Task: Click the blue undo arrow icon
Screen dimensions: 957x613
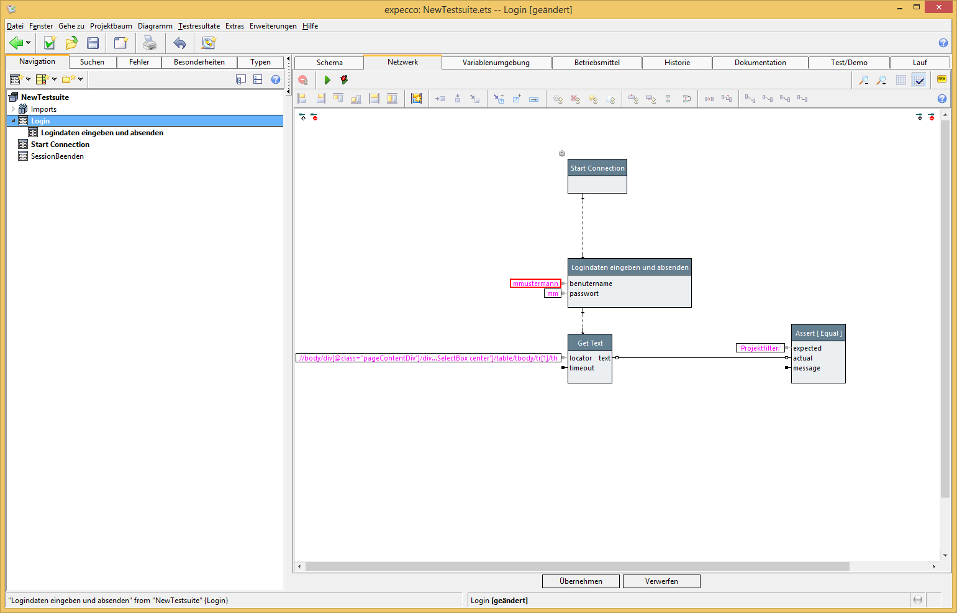Action: [179, 43]
